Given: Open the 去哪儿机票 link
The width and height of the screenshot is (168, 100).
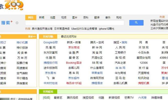Looking at the screenshot, I should tap(120, 83).
